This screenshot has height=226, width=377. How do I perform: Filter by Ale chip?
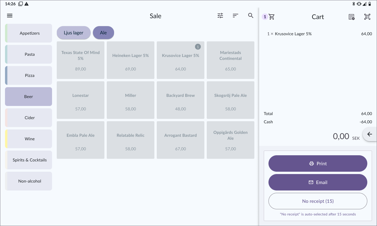[x=103, y=33]
